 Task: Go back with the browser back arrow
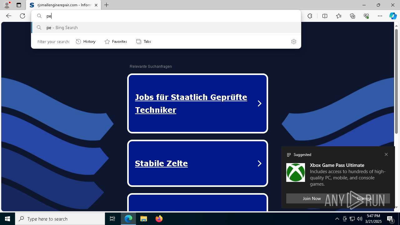pyautogui.click(x=9, y=16)
